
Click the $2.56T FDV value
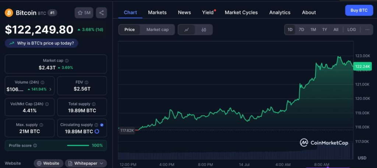[x=82, y=89]
